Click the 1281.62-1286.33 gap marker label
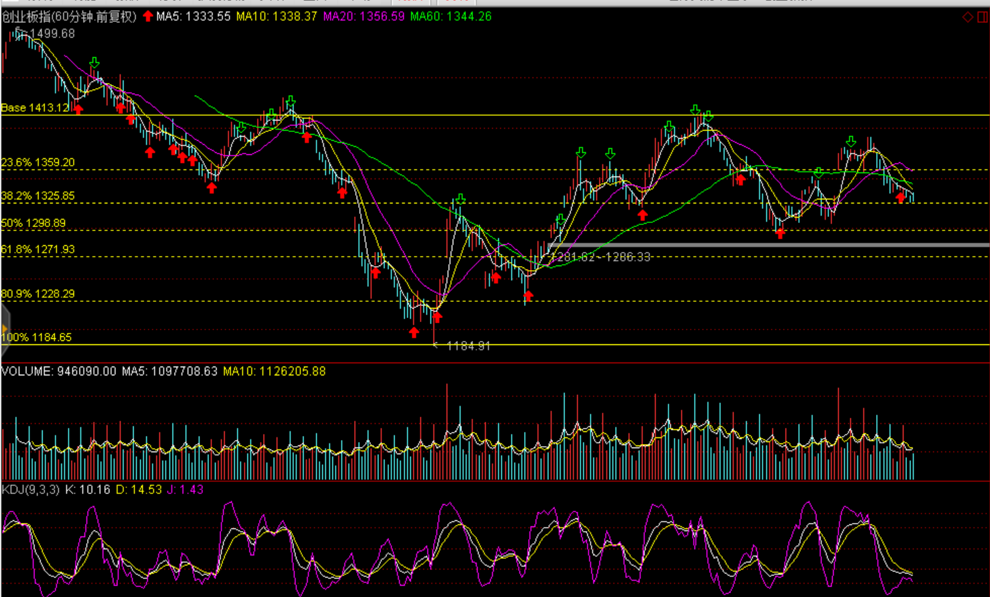The width and height of the screenshot is (990, 597). click(601, 257)
